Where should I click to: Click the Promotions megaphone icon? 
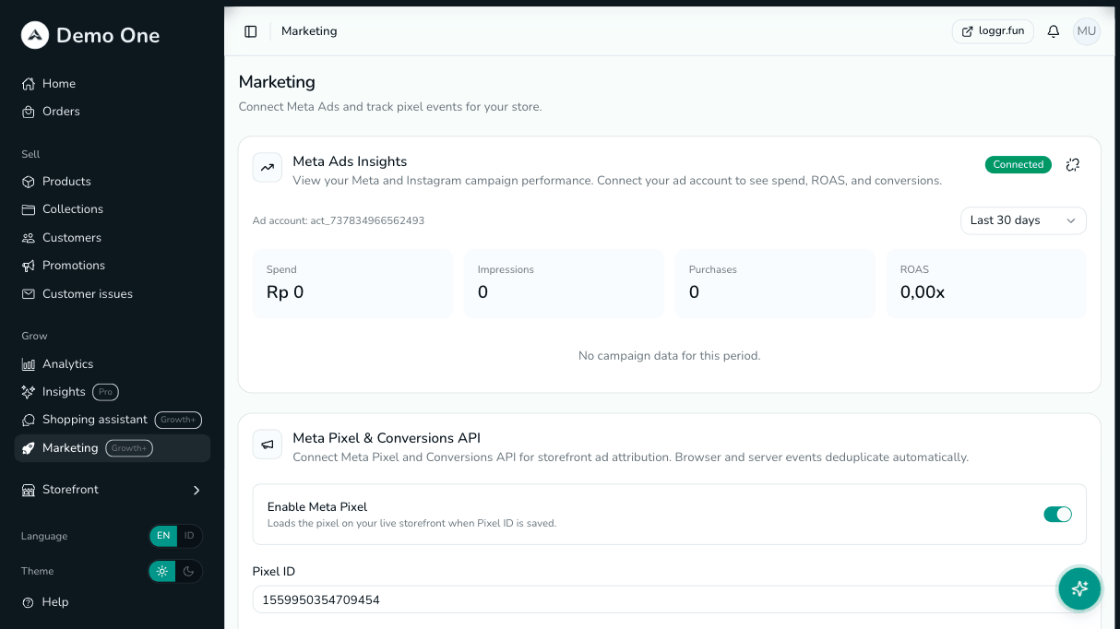coord(29,266)
